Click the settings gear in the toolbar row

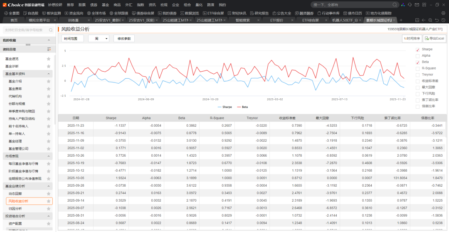(x=444, y=13)
